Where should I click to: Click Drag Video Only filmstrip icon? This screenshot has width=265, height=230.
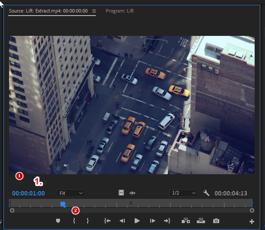[122, 193]
